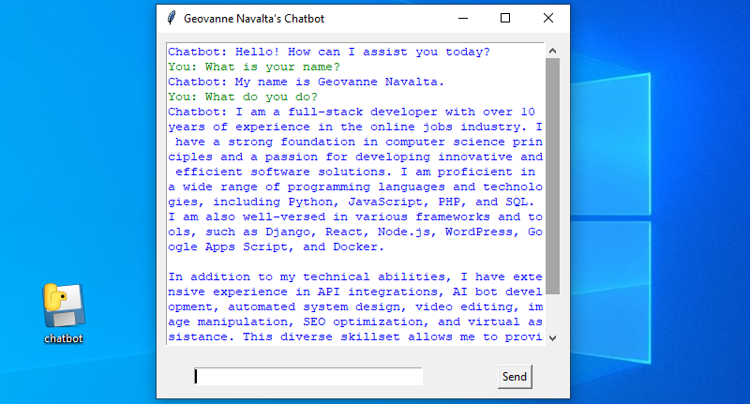Click the Send button
This screenshot has height=404, width=750.
click(x=514, y=377)
